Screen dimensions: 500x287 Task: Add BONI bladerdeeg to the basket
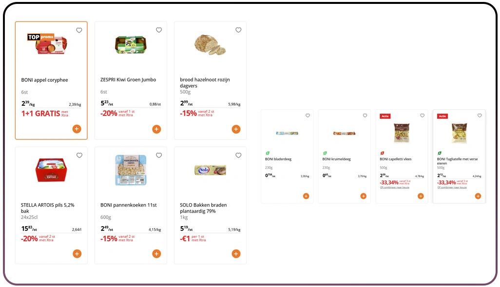tap(306, 196)
